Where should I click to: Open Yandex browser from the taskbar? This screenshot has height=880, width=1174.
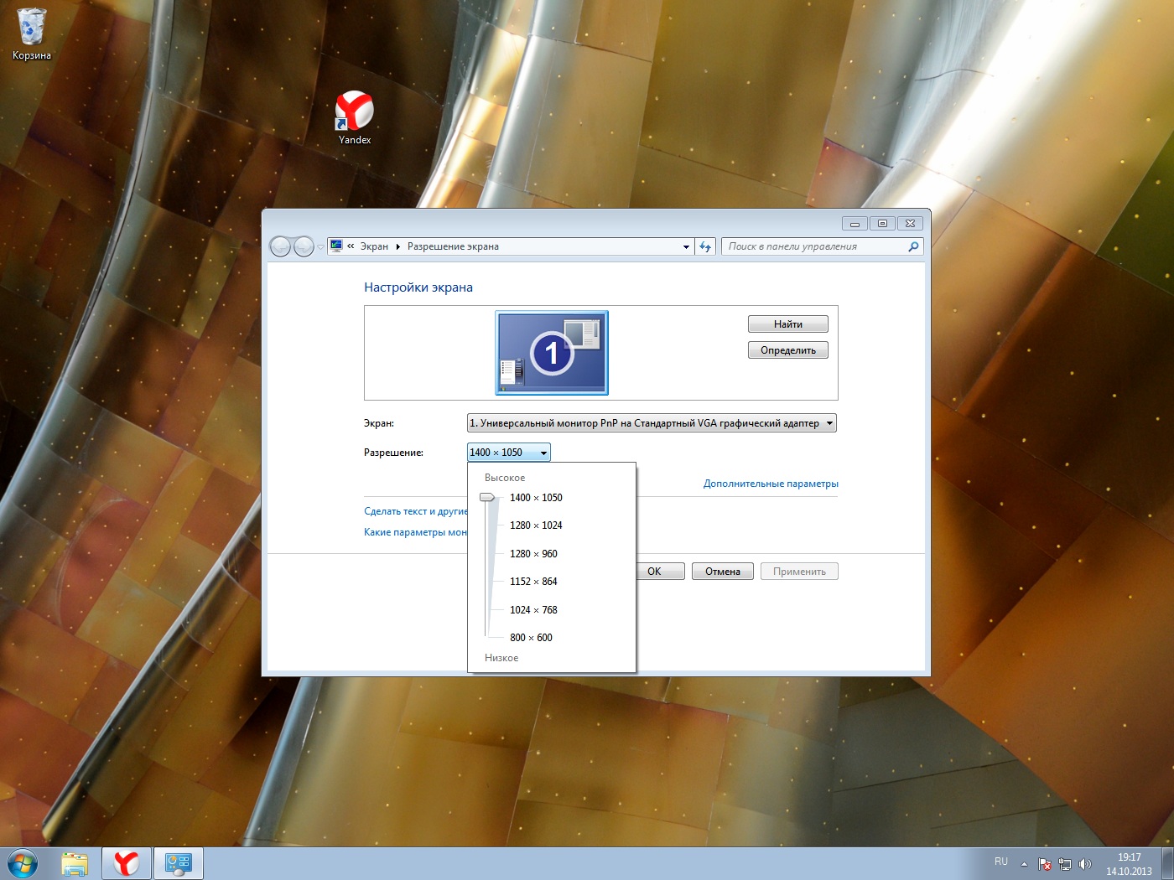pyautogui.click(x=127, y=863)
